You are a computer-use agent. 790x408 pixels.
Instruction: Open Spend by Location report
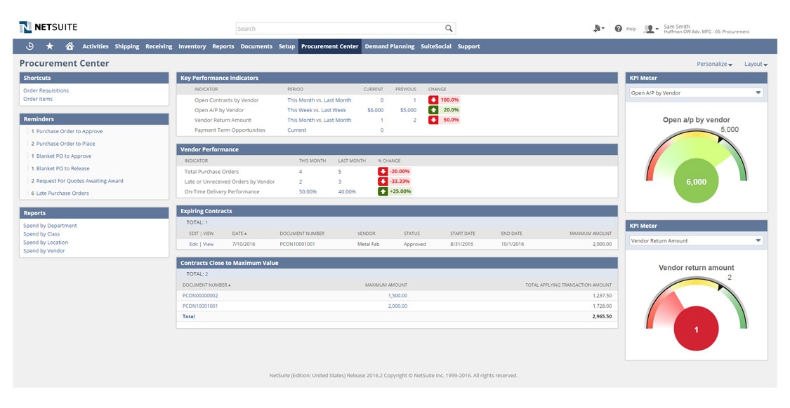[x=46, y=243]
